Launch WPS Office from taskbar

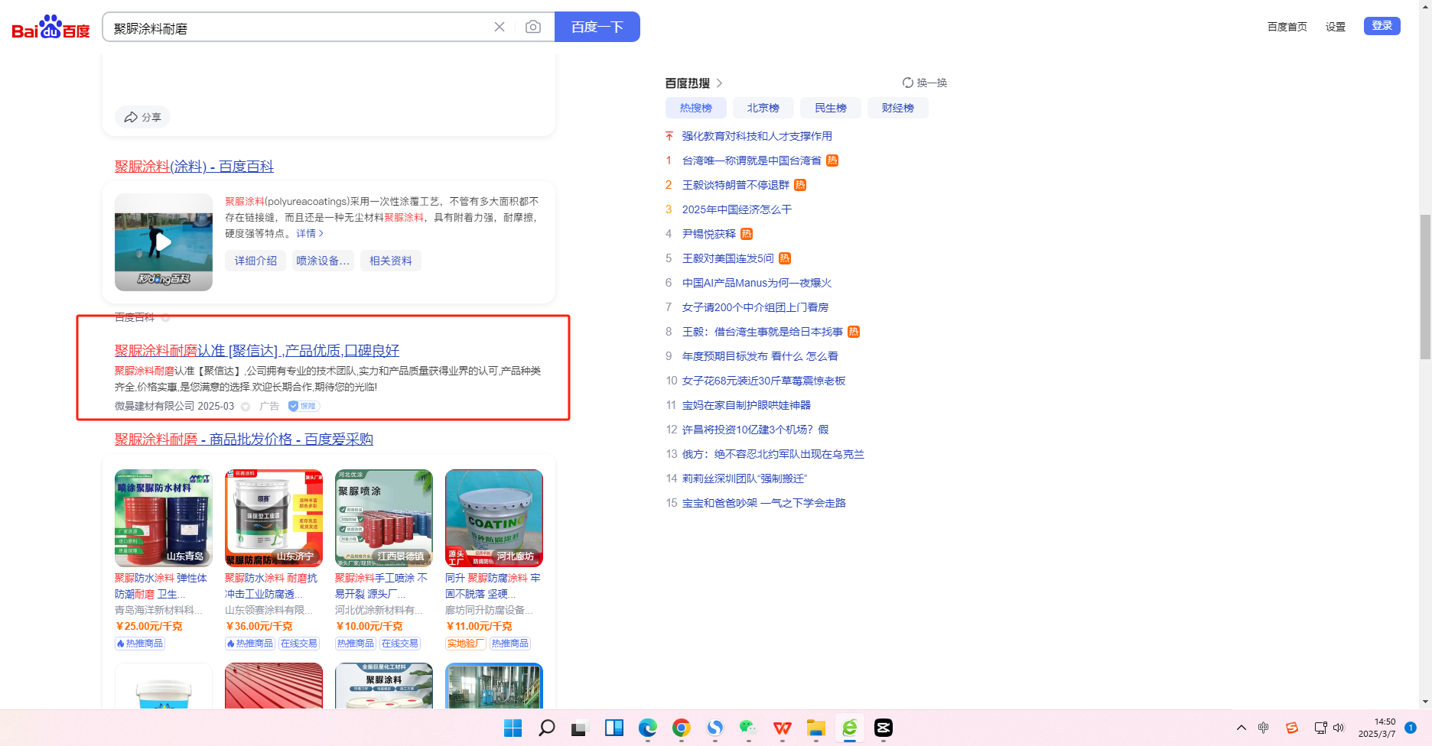pos(782,728)
